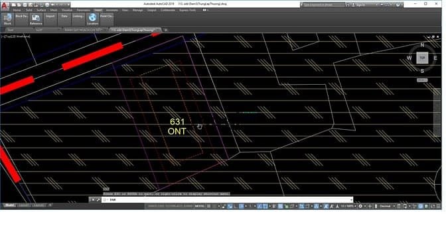Expand the Import ribbon panel
This screenshot has height=241, width=446.
(50, 19)
